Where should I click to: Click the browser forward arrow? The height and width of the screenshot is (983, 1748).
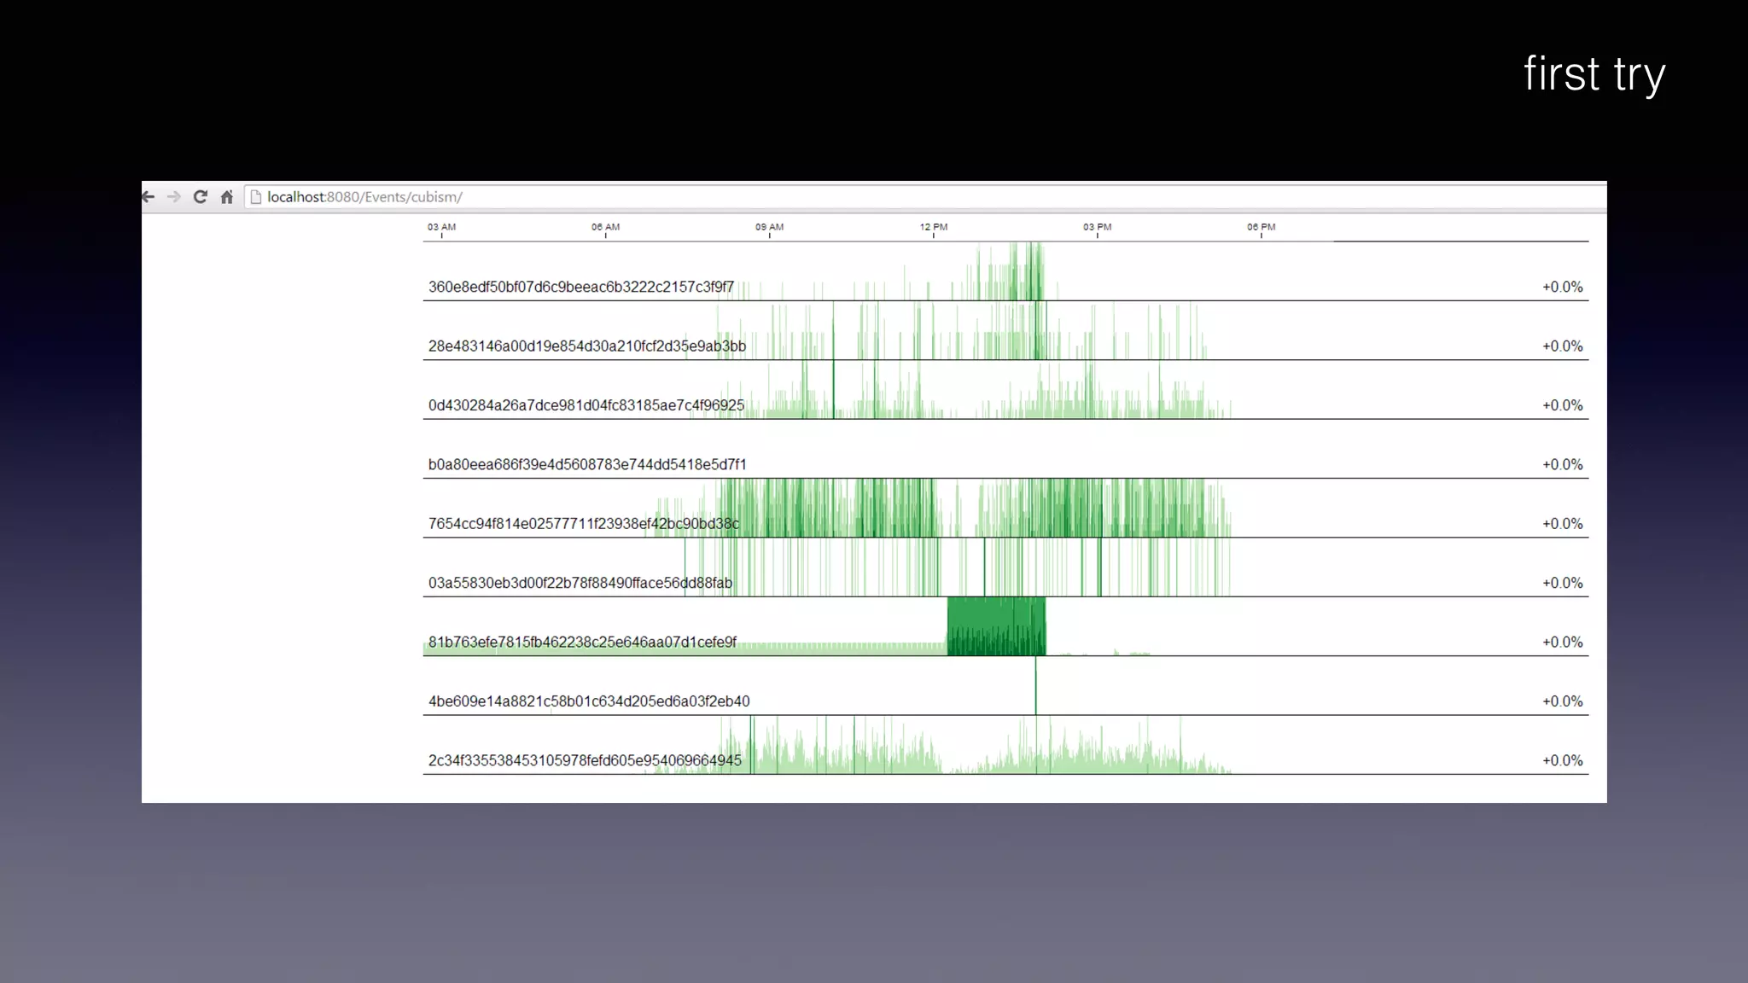pyautogui.click(x=174, y=197)
